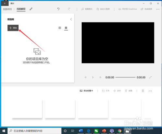Open Cortana from the taskbar
162x134 pixels.
coord(65,131)
